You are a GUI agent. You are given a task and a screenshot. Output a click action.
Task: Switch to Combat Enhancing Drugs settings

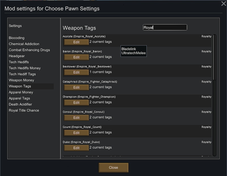click(x=30, y=50)
